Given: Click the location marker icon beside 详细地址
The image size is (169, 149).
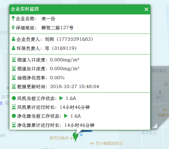Looking at the screenshot, I should (x=13, y=28).
